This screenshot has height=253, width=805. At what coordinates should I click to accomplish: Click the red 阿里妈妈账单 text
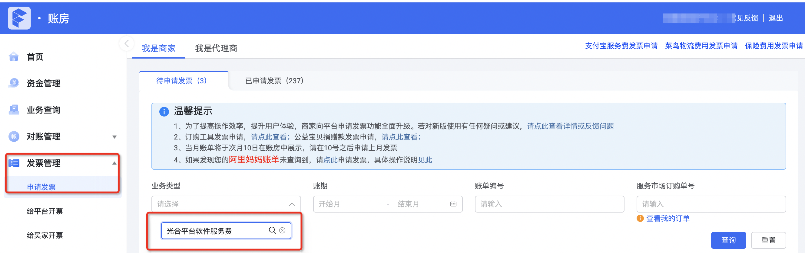pos(254,159)
